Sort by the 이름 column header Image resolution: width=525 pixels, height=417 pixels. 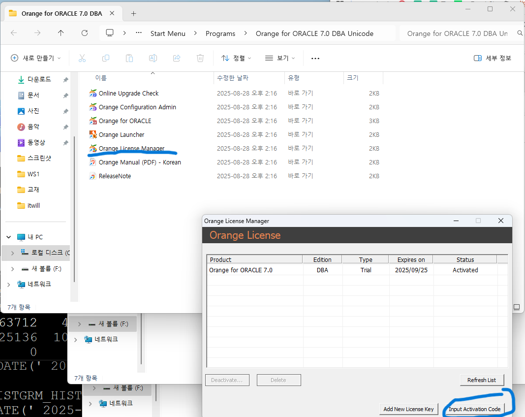pos(101,78)
